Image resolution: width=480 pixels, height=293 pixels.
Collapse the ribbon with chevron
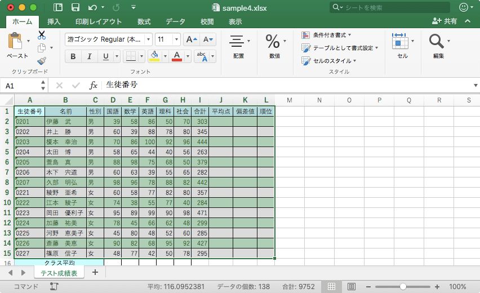click(x=468, y=21)
